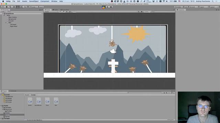
Task: Collapse Favorites in Project panel
Action: click(1, 95)
